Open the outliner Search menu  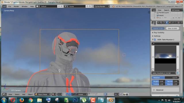[x=166, y=10]
